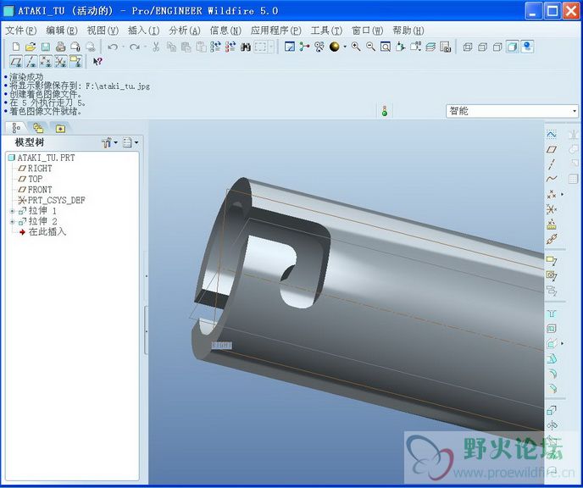Switch to no hidden display mode
This screenshot has width=583, height=488.
pos(497,47)
